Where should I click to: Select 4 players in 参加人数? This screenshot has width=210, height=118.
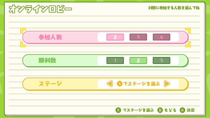pos(161,37)
